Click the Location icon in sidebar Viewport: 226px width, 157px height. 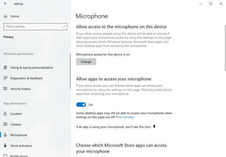(x=5, y=114)
